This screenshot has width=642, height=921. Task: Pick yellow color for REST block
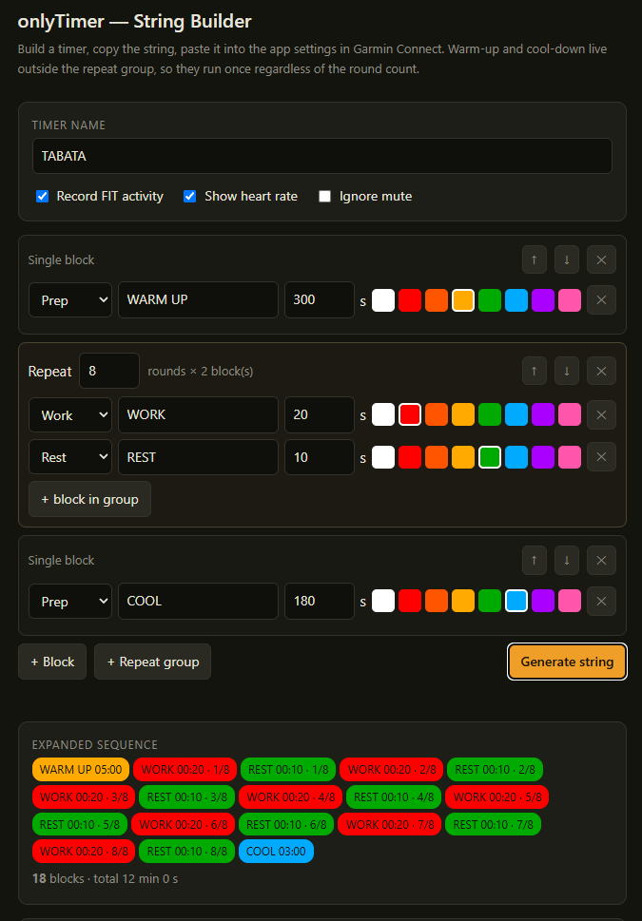463,457
